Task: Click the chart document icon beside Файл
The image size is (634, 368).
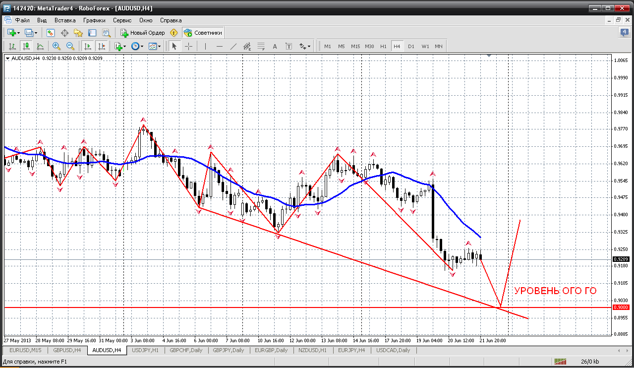Action: point(7,20)
